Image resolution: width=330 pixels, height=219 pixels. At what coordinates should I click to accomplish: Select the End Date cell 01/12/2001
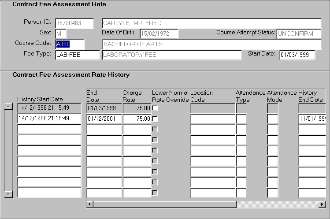pos(104,119)
